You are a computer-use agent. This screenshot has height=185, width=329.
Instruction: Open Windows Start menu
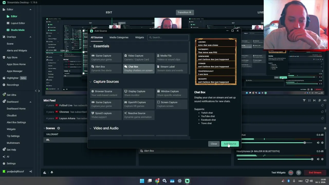[x=142, y=181]
